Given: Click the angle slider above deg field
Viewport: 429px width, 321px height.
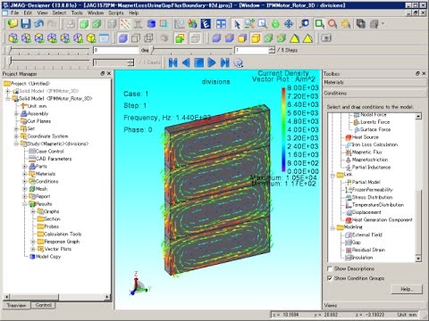Looking at the screenshot, I should pos(48,50).
